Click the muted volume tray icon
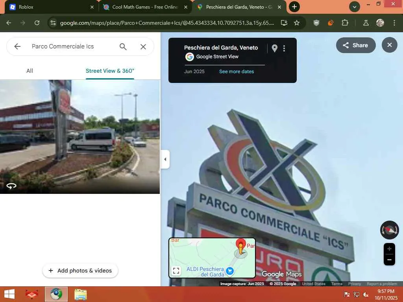The image size is (403, 302). 366,295
